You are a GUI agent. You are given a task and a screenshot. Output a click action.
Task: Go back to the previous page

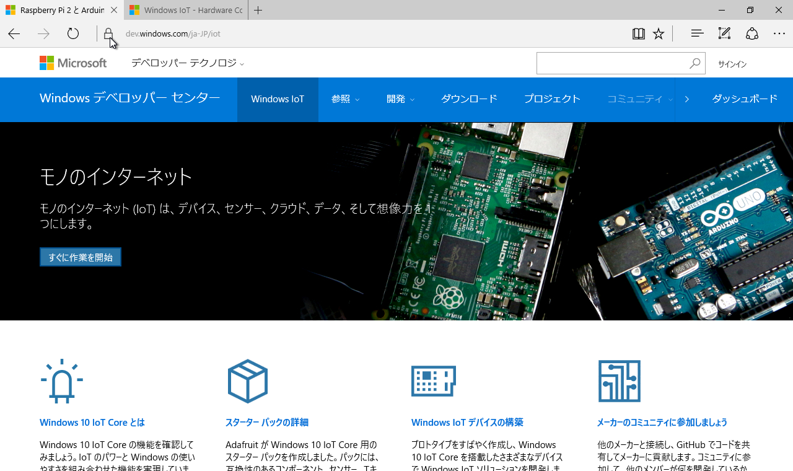14,33
